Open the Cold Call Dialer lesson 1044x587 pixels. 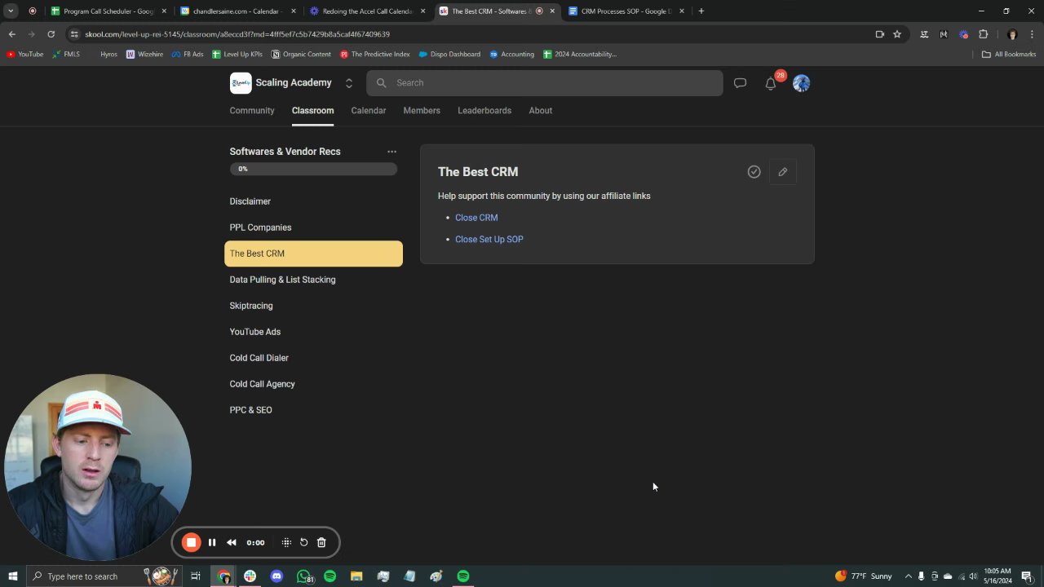click(313, 358)
